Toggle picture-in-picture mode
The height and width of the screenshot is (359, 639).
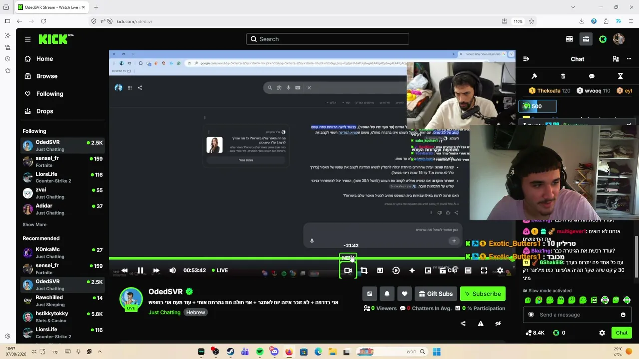pyautogui.click(x=428, y=270)
